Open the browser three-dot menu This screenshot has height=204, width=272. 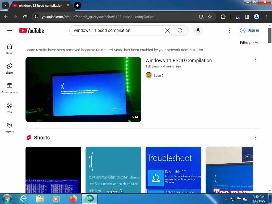click(x=266, y=17)
